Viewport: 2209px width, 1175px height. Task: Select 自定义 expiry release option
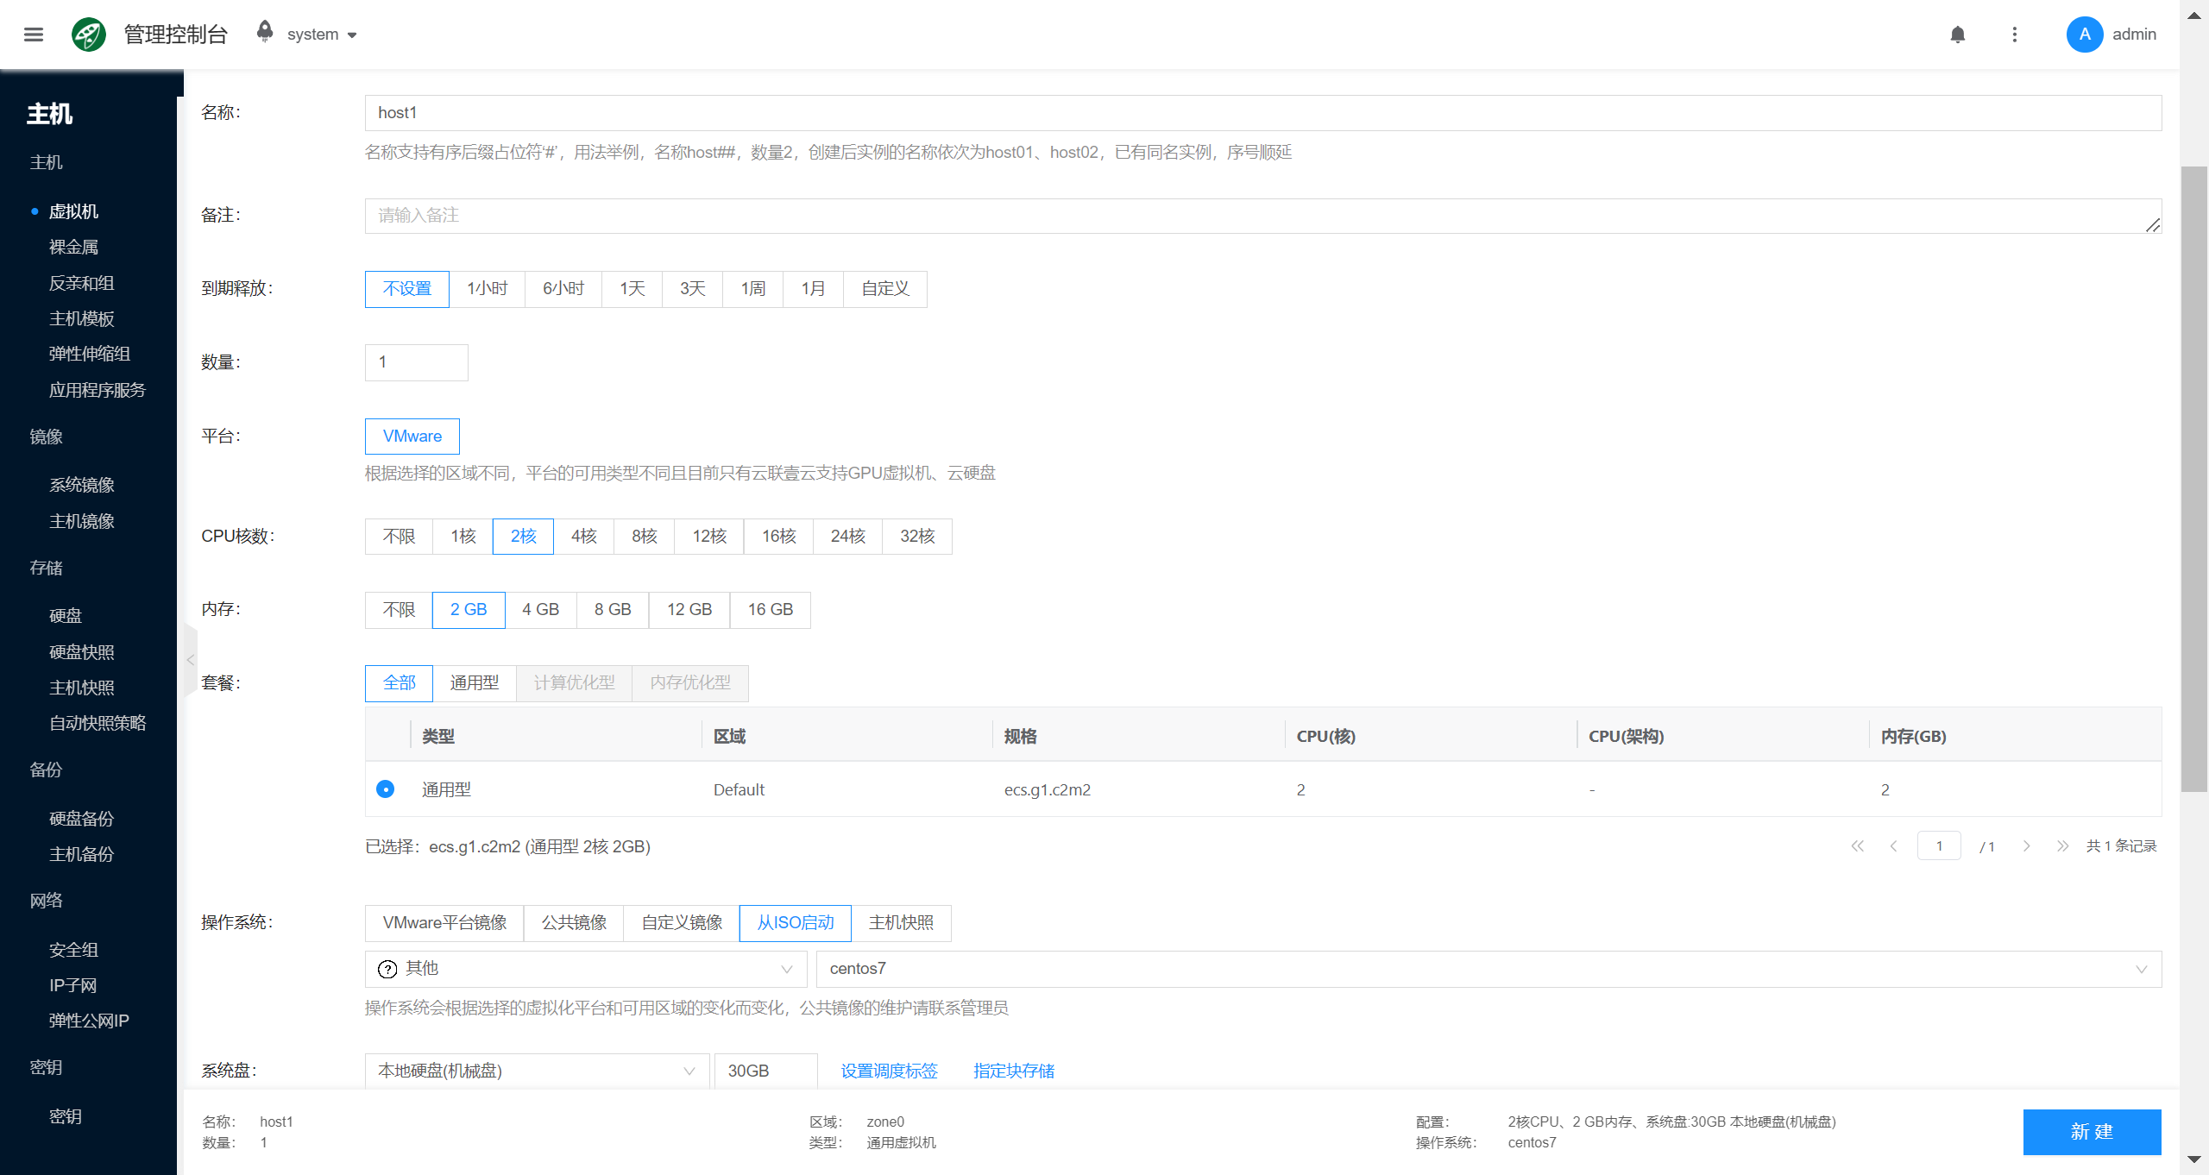[x=885, y=289]
